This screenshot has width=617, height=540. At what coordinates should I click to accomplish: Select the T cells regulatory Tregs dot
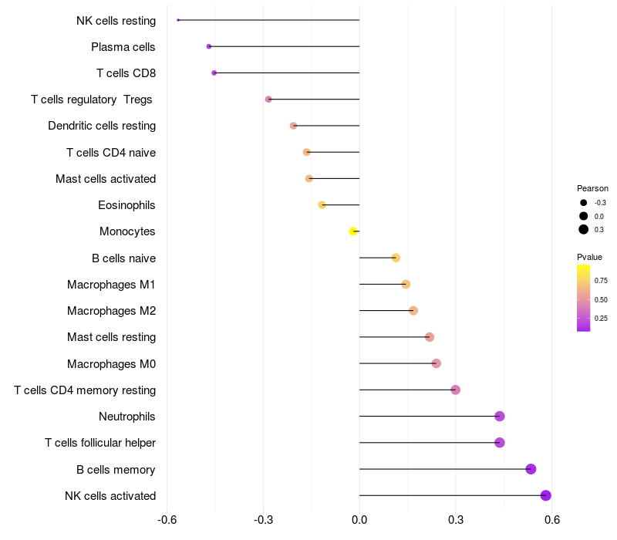268,100
